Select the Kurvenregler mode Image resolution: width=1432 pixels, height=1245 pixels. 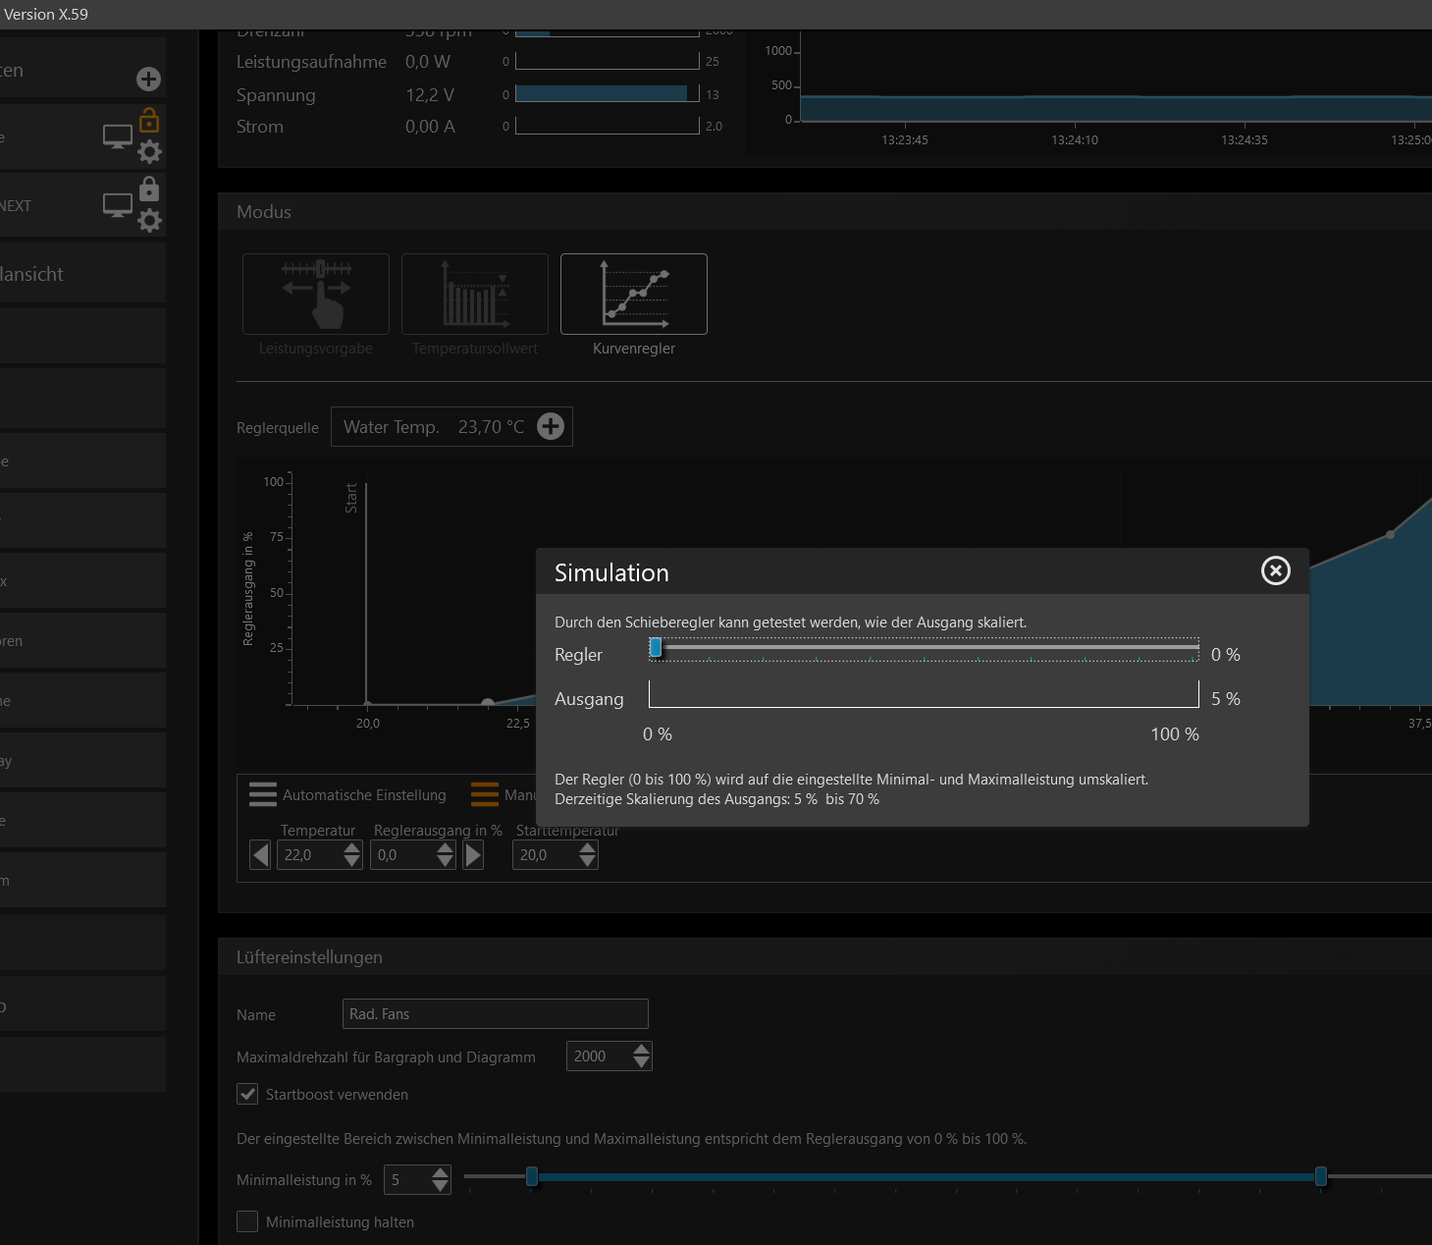(x=633, y=295)
